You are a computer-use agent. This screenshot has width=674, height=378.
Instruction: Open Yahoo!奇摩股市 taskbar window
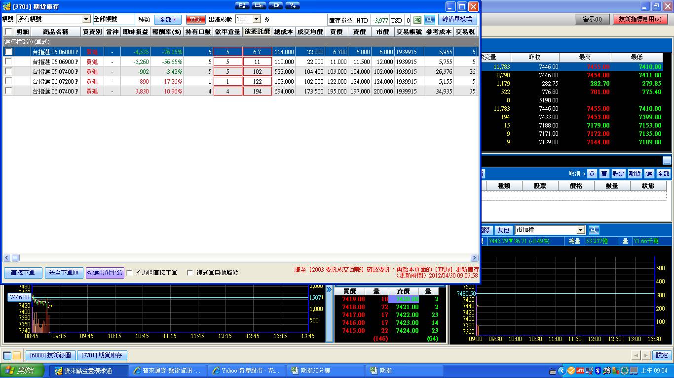[246, 371]
